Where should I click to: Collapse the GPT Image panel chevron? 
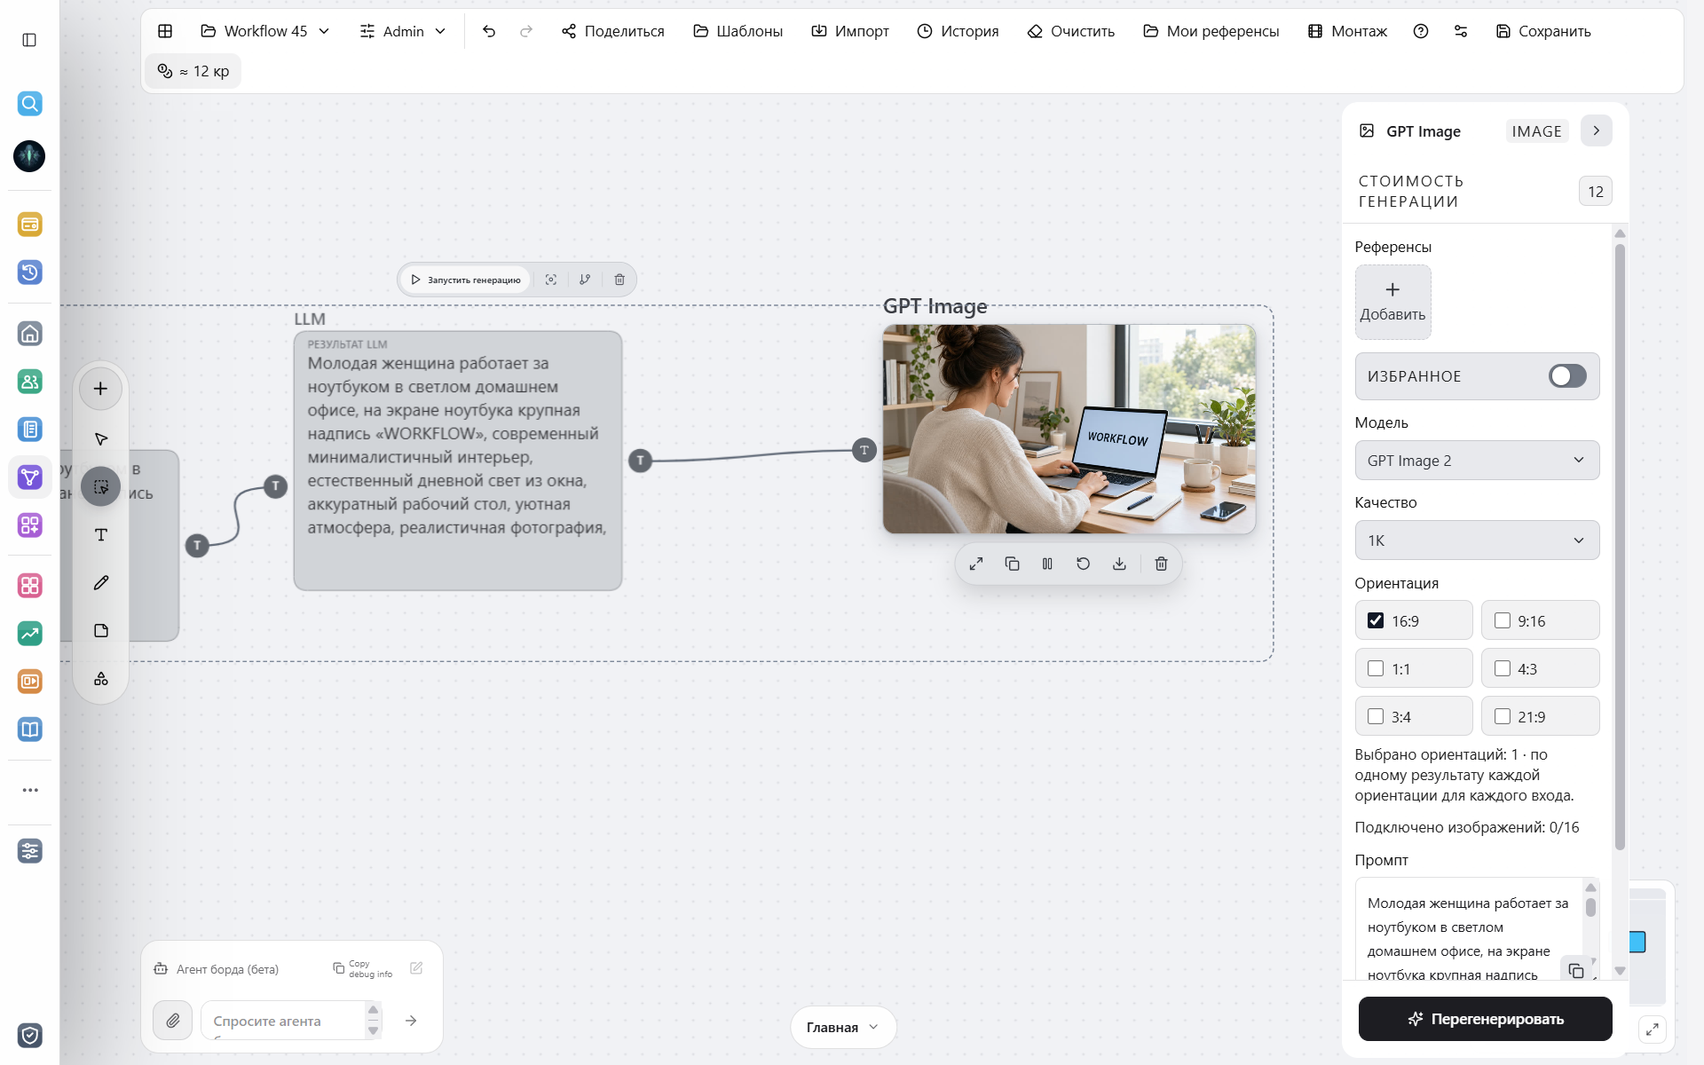click(x=1596, y=130)
